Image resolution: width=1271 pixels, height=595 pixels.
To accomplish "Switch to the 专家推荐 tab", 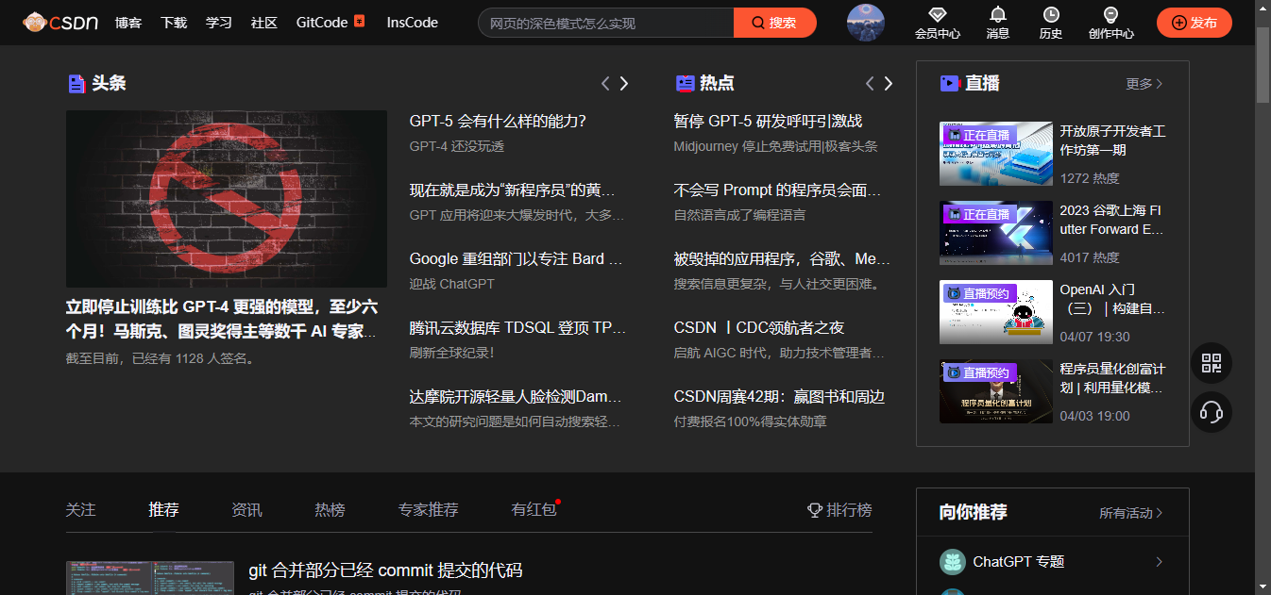I will tap(428, 510).
